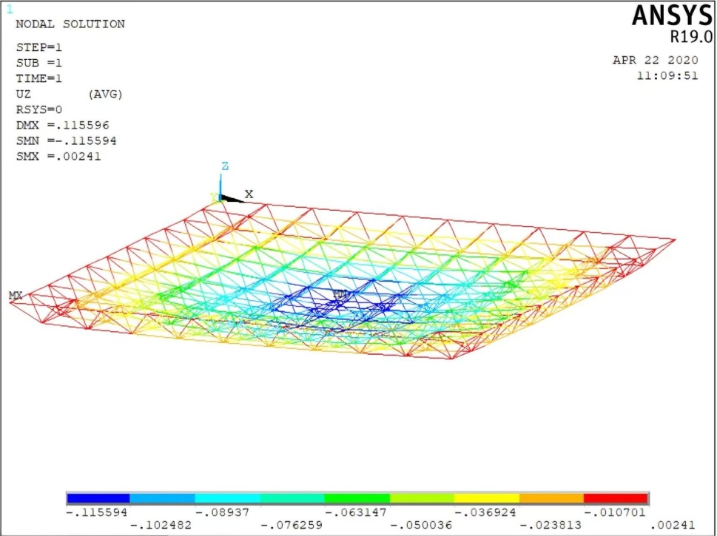Click the XYZ coordinate triad origin
717x536 pixels.
tap(221, 197)
